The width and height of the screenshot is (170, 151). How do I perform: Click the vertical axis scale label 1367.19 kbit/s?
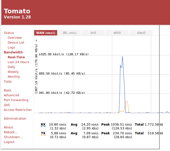(36, 67)
